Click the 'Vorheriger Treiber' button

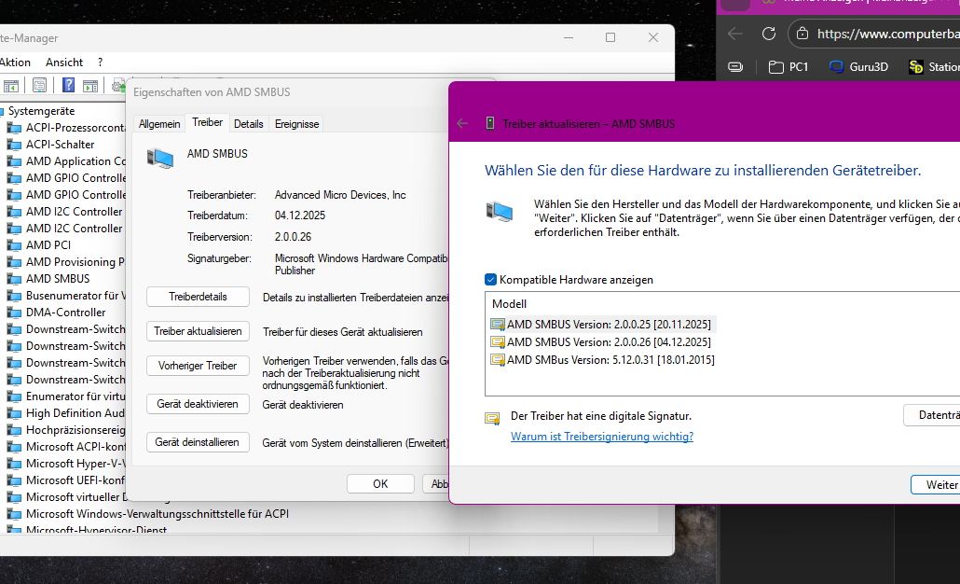(x=198, y=366)
